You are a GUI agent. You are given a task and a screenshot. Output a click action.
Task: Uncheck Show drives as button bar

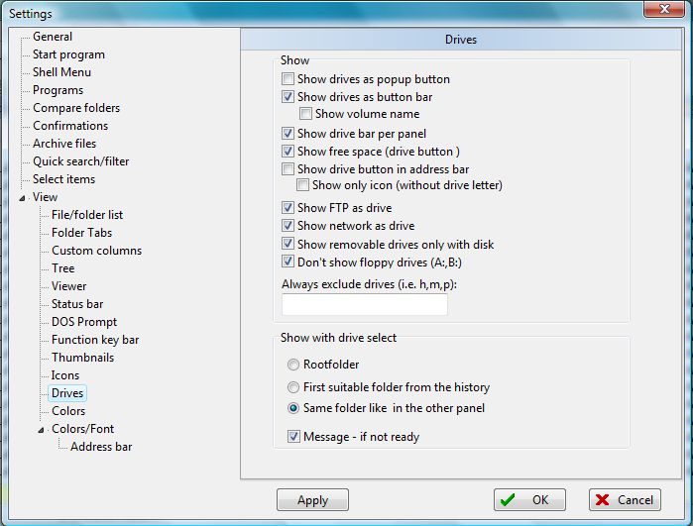(x=288, y=97)
